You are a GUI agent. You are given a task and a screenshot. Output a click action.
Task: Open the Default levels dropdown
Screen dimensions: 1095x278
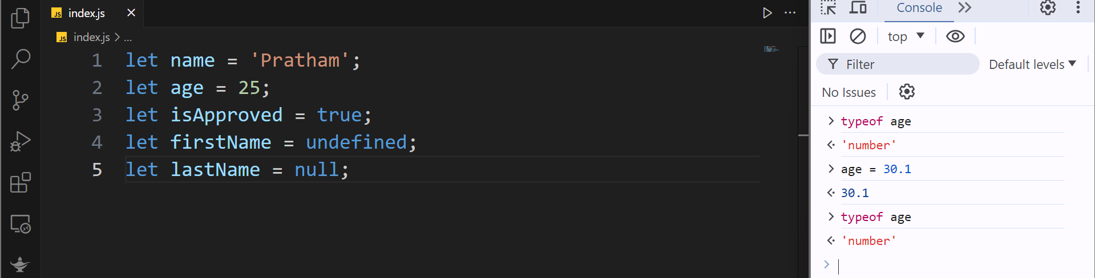tap(1032, 64)
